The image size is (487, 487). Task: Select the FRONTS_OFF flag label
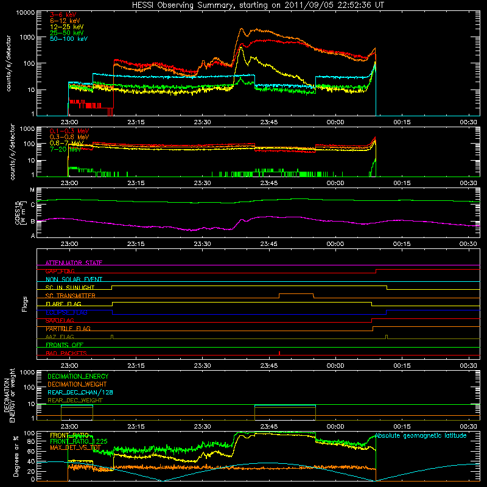(x=65, y=345)
